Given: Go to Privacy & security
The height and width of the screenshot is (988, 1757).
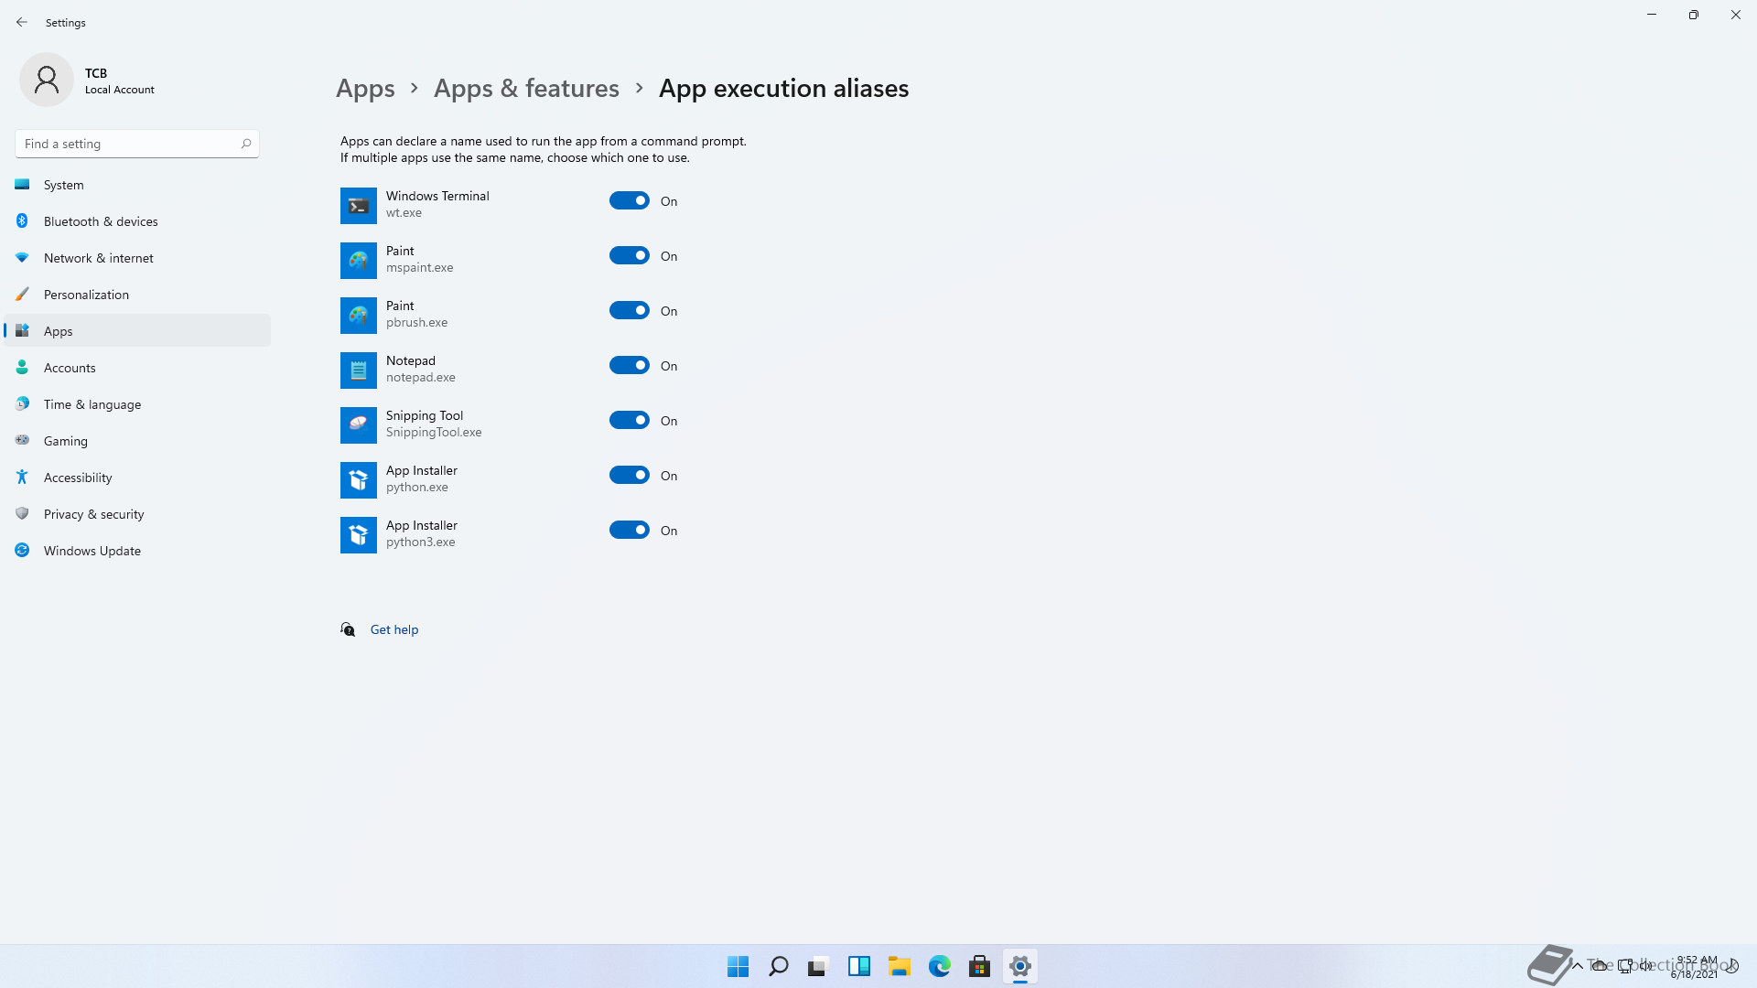Looking at the screenshot, I should click(137, 514).
